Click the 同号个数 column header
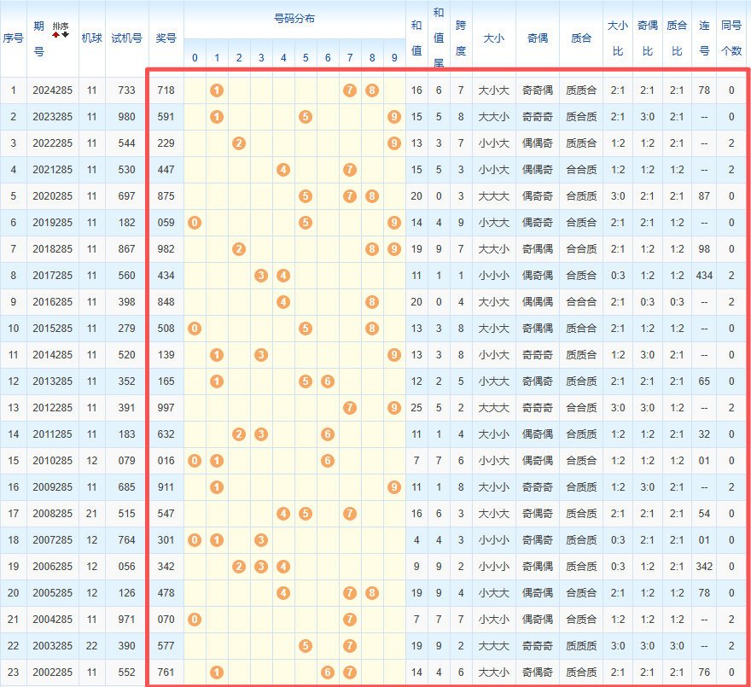 click(x=731, y=38)
